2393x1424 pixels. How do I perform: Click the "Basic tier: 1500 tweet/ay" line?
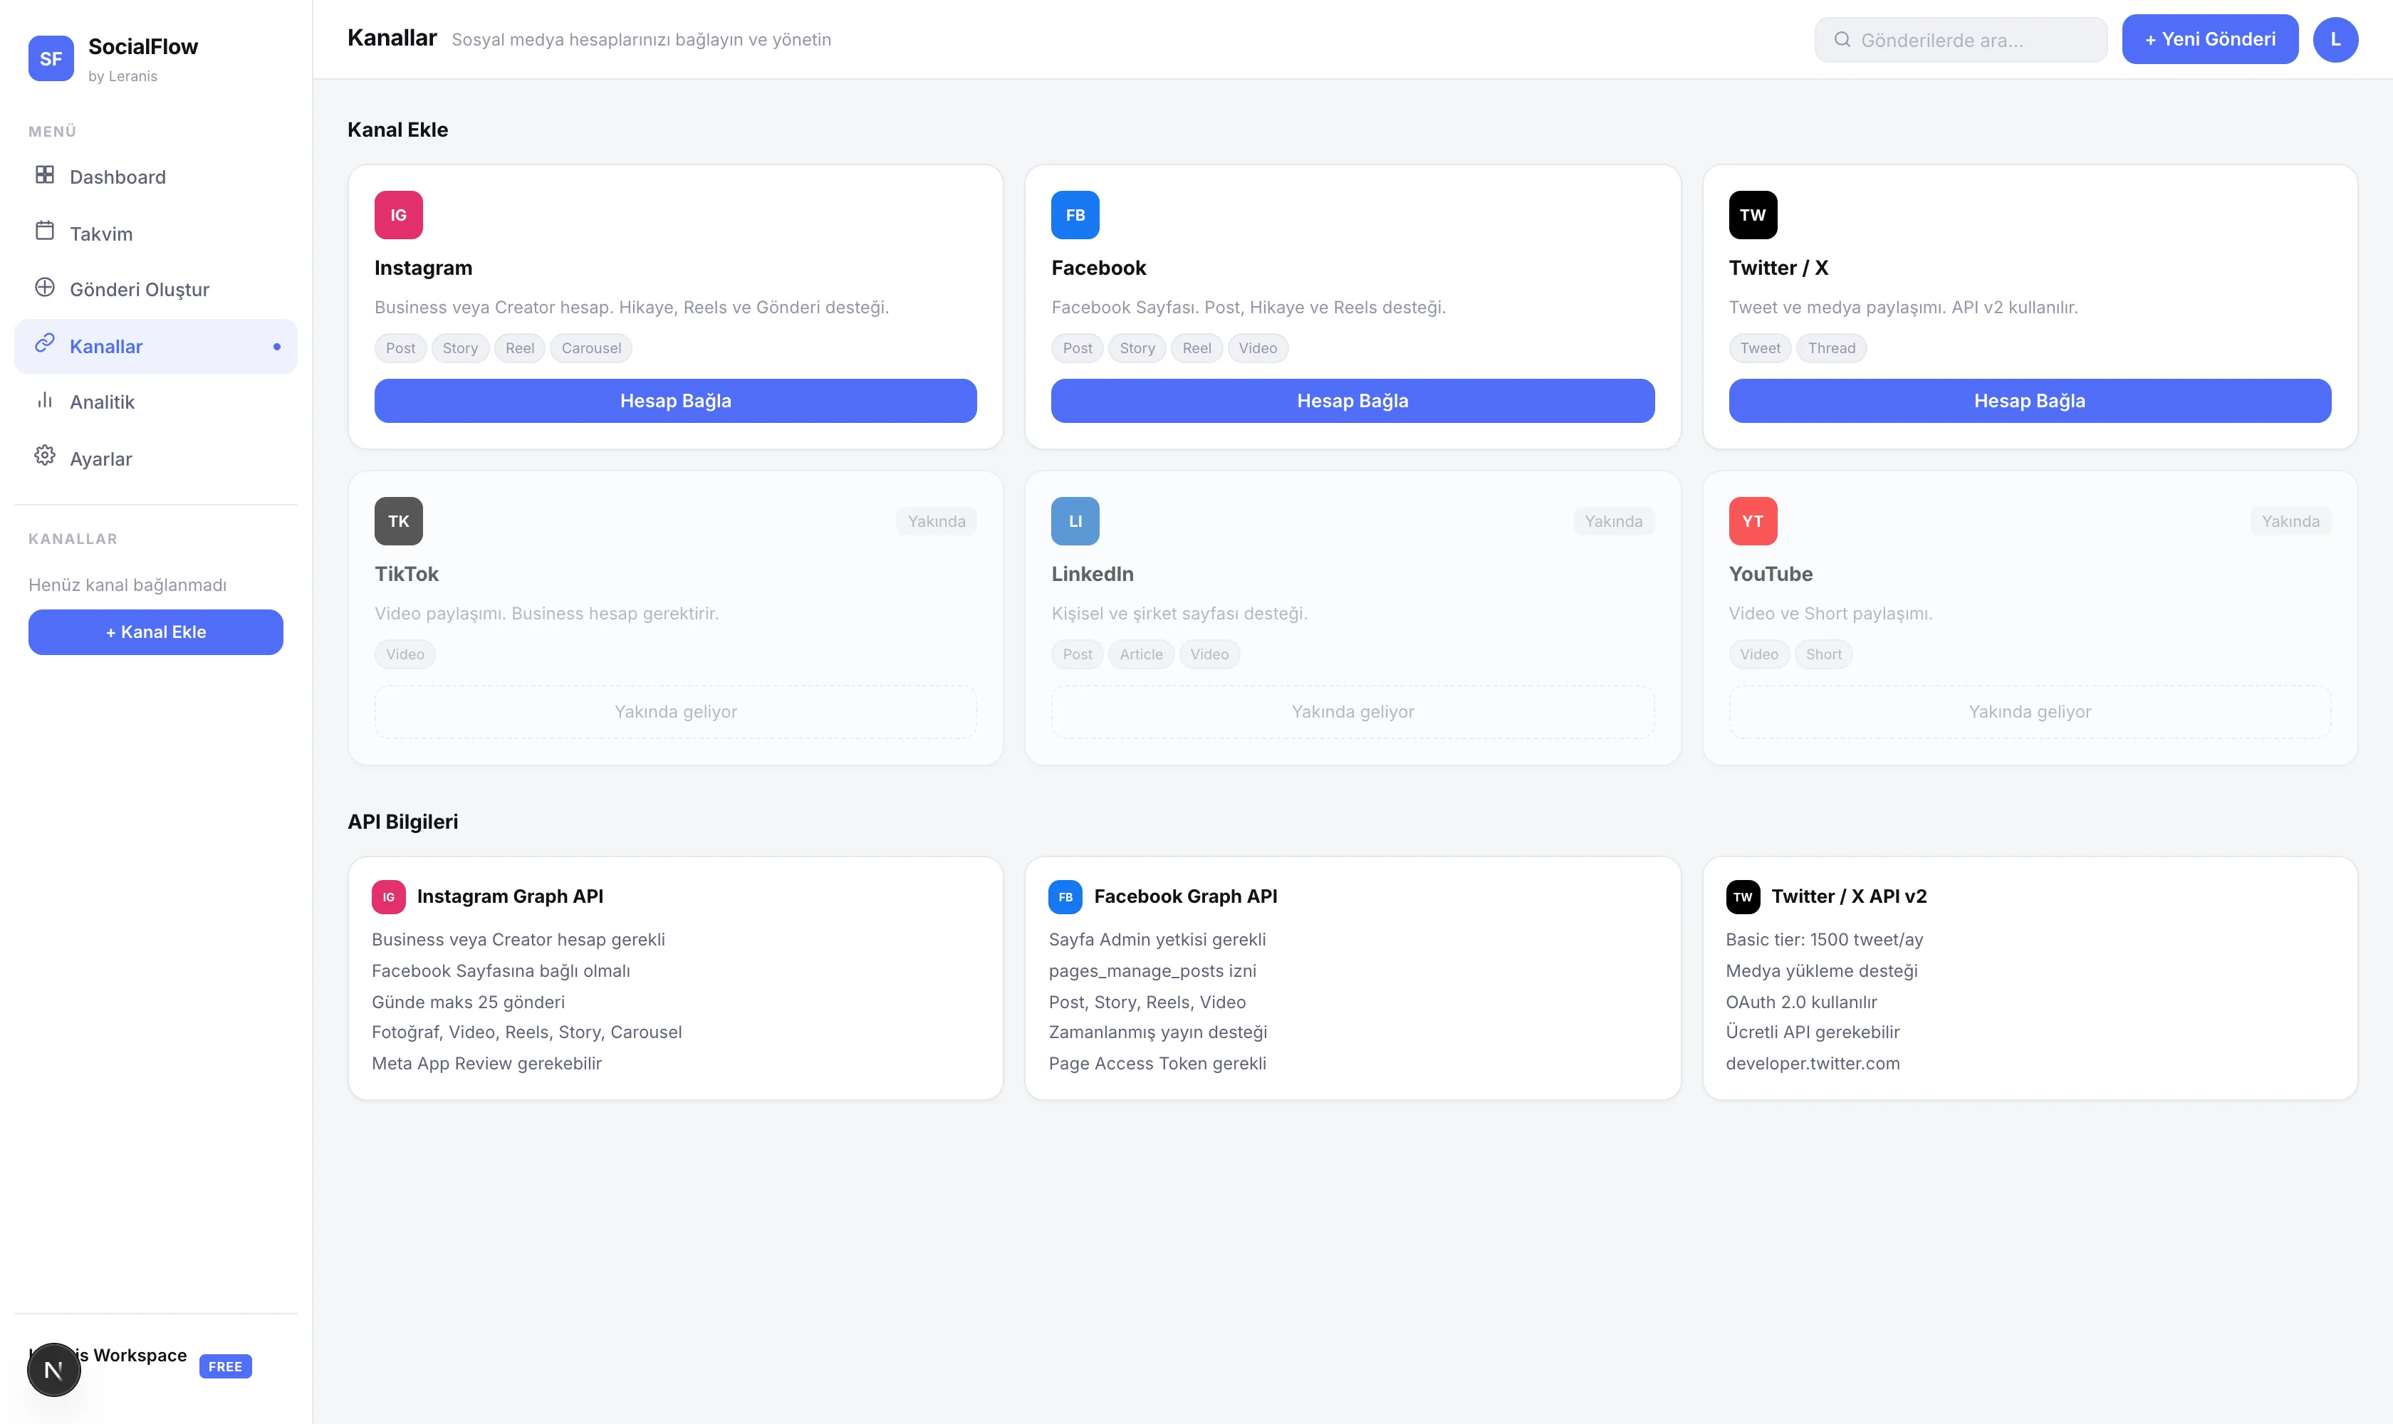pyautogui.click(x=1825, y=939)
